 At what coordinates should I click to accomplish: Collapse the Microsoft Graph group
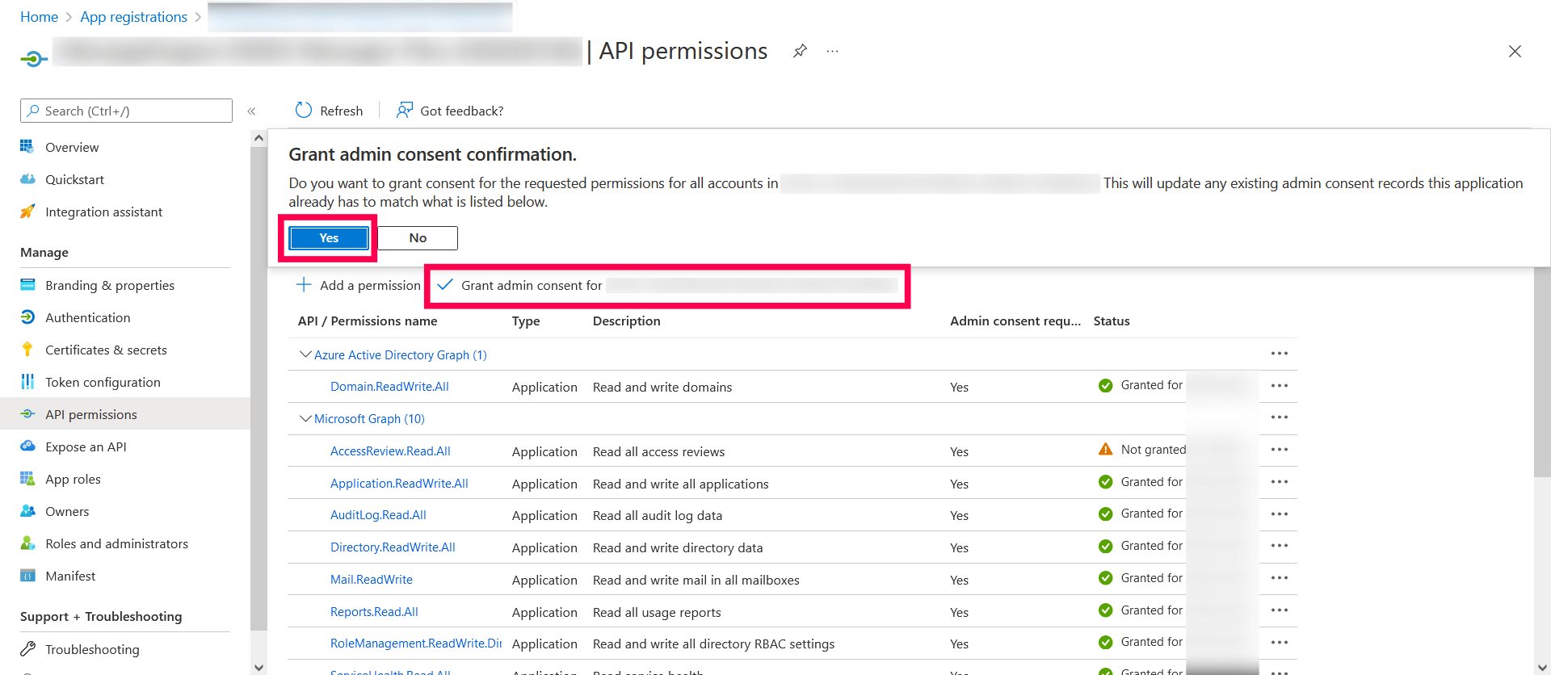click(x=305, y=418)
